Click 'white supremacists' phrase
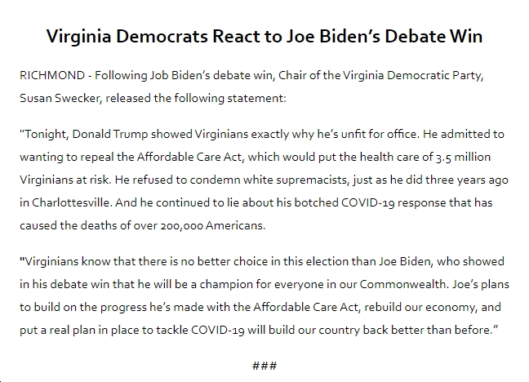The width and height of the screenshot is (529, 382). click(x=296, y=180)
